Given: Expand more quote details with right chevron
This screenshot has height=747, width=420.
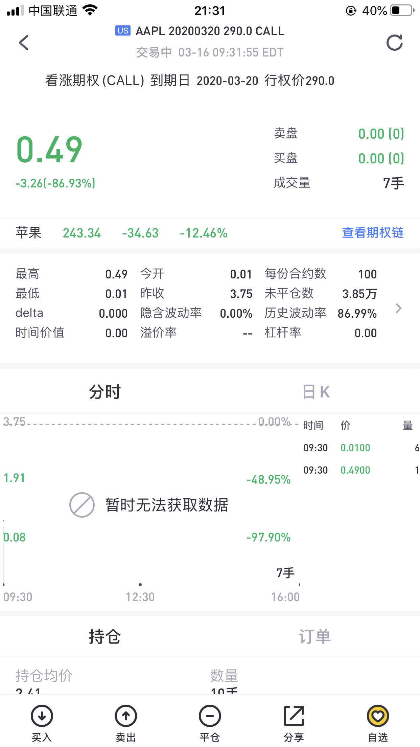Looking at the screenshot, I should pos(399,308).
